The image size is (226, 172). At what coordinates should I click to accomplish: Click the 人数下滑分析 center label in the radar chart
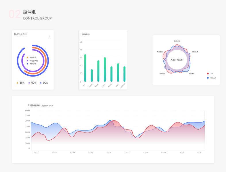click(177, 60)
